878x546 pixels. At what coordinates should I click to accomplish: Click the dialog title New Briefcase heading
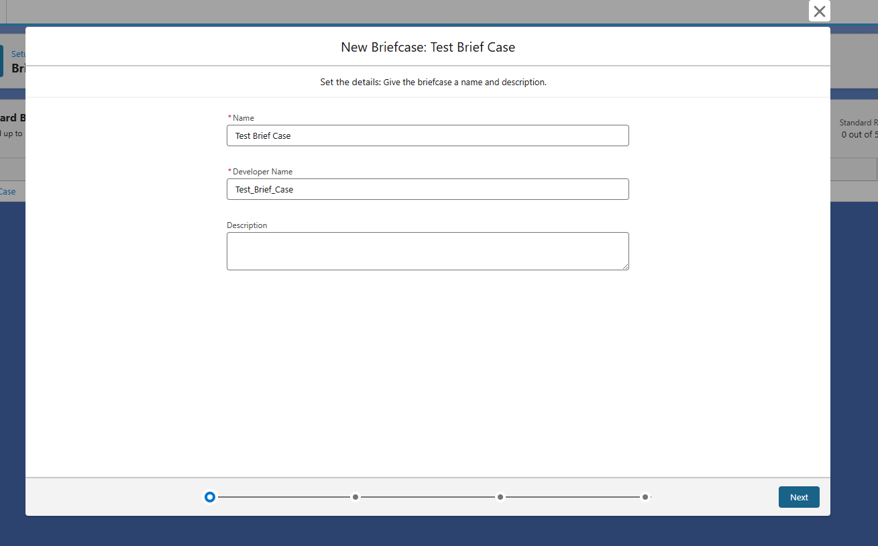428,47
